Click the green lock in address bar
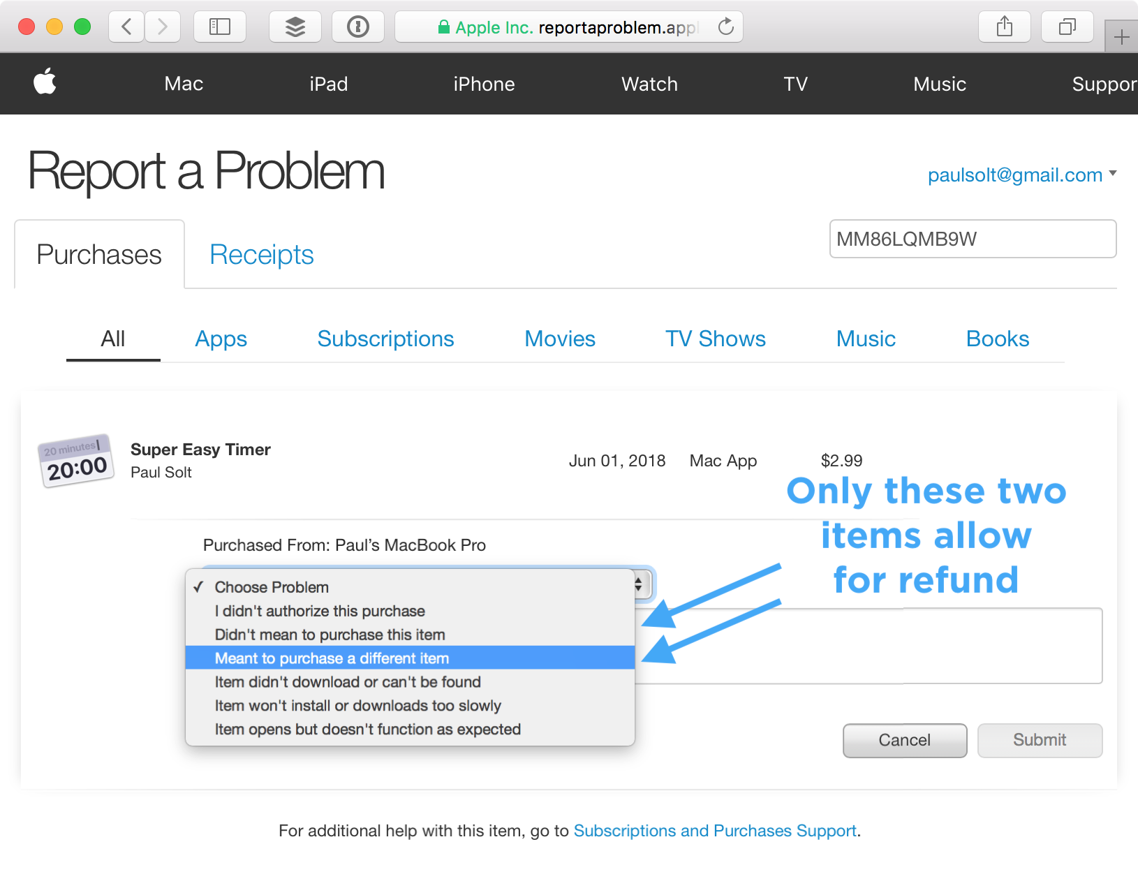 (443, 27)
